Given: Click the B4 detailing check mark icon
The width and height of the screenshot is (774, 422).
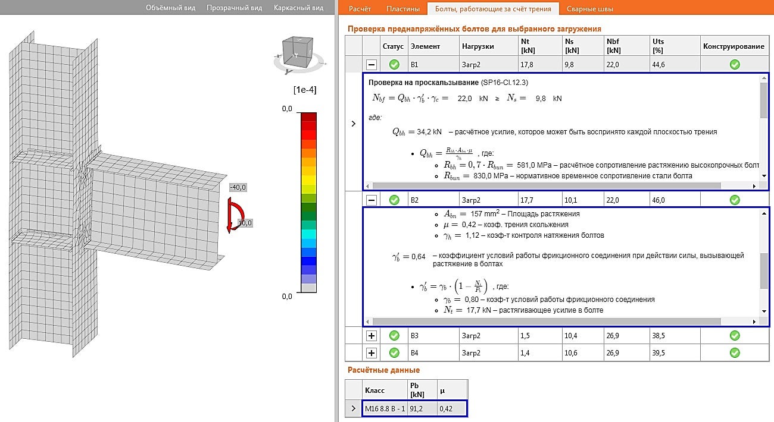Looking at the screenshot, I should pyautogui.click(x=735, y=353).
